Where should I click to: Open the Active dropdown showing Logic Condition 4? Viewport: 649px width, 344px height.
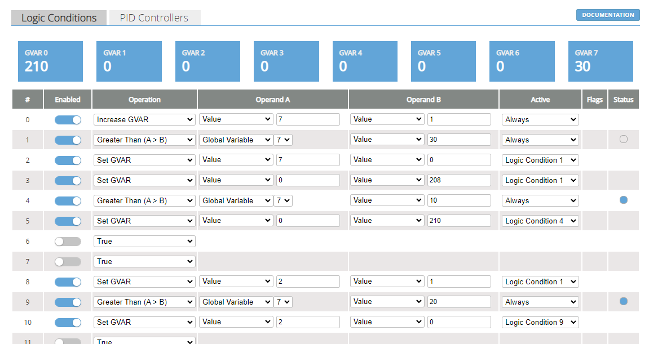click(x=540, y=221)
